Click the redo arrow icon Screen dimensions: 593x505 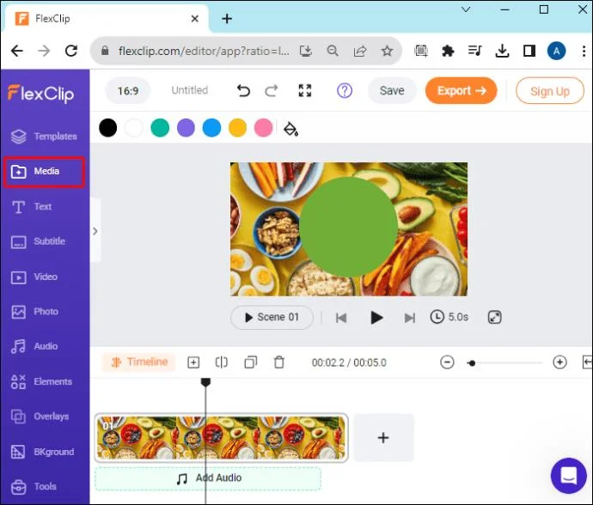click(x=272, y=91)
